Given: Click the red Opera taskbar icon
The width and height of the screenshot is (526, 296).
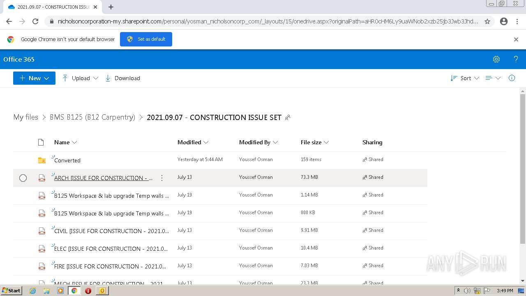Looking at the screenshot, I should (x=88, y=291).
